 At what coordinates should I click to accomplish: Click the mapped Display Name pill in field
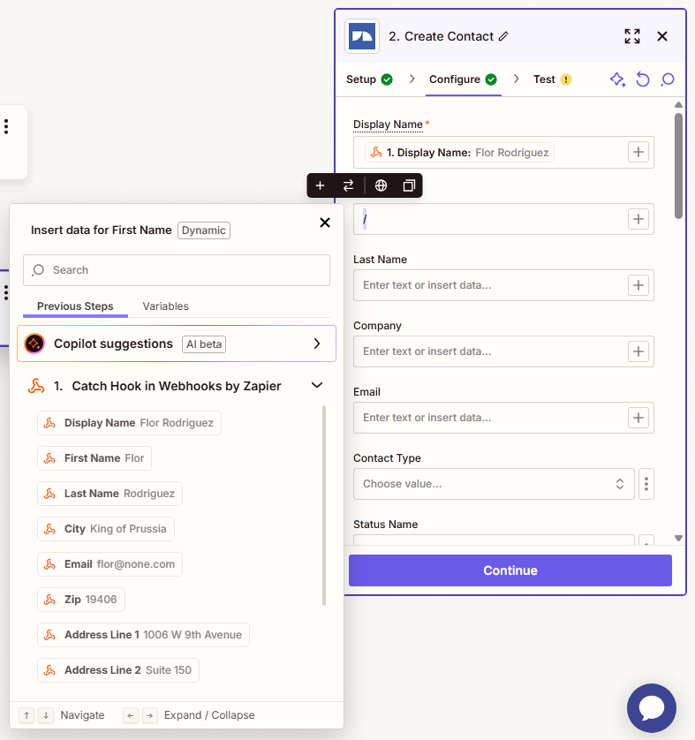[459, 153]
